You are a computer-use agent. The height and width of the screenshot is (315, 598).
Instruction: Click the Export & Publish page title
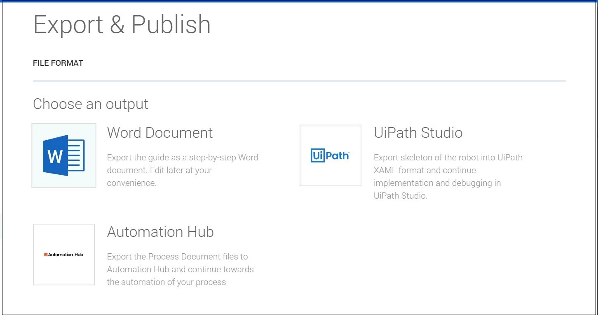pyautogui.click(x=122, y=24)
